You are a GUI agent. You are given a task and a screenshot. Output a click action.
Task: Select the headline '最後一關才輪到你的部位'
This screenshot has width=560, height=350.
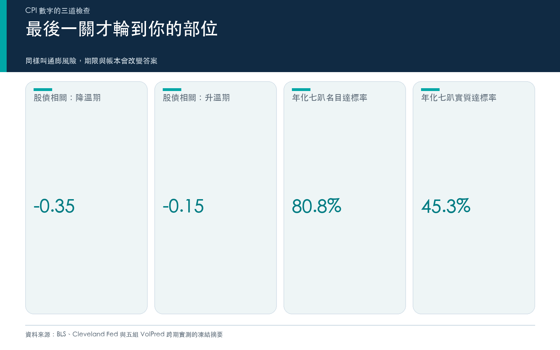click(x=121, y=29)
